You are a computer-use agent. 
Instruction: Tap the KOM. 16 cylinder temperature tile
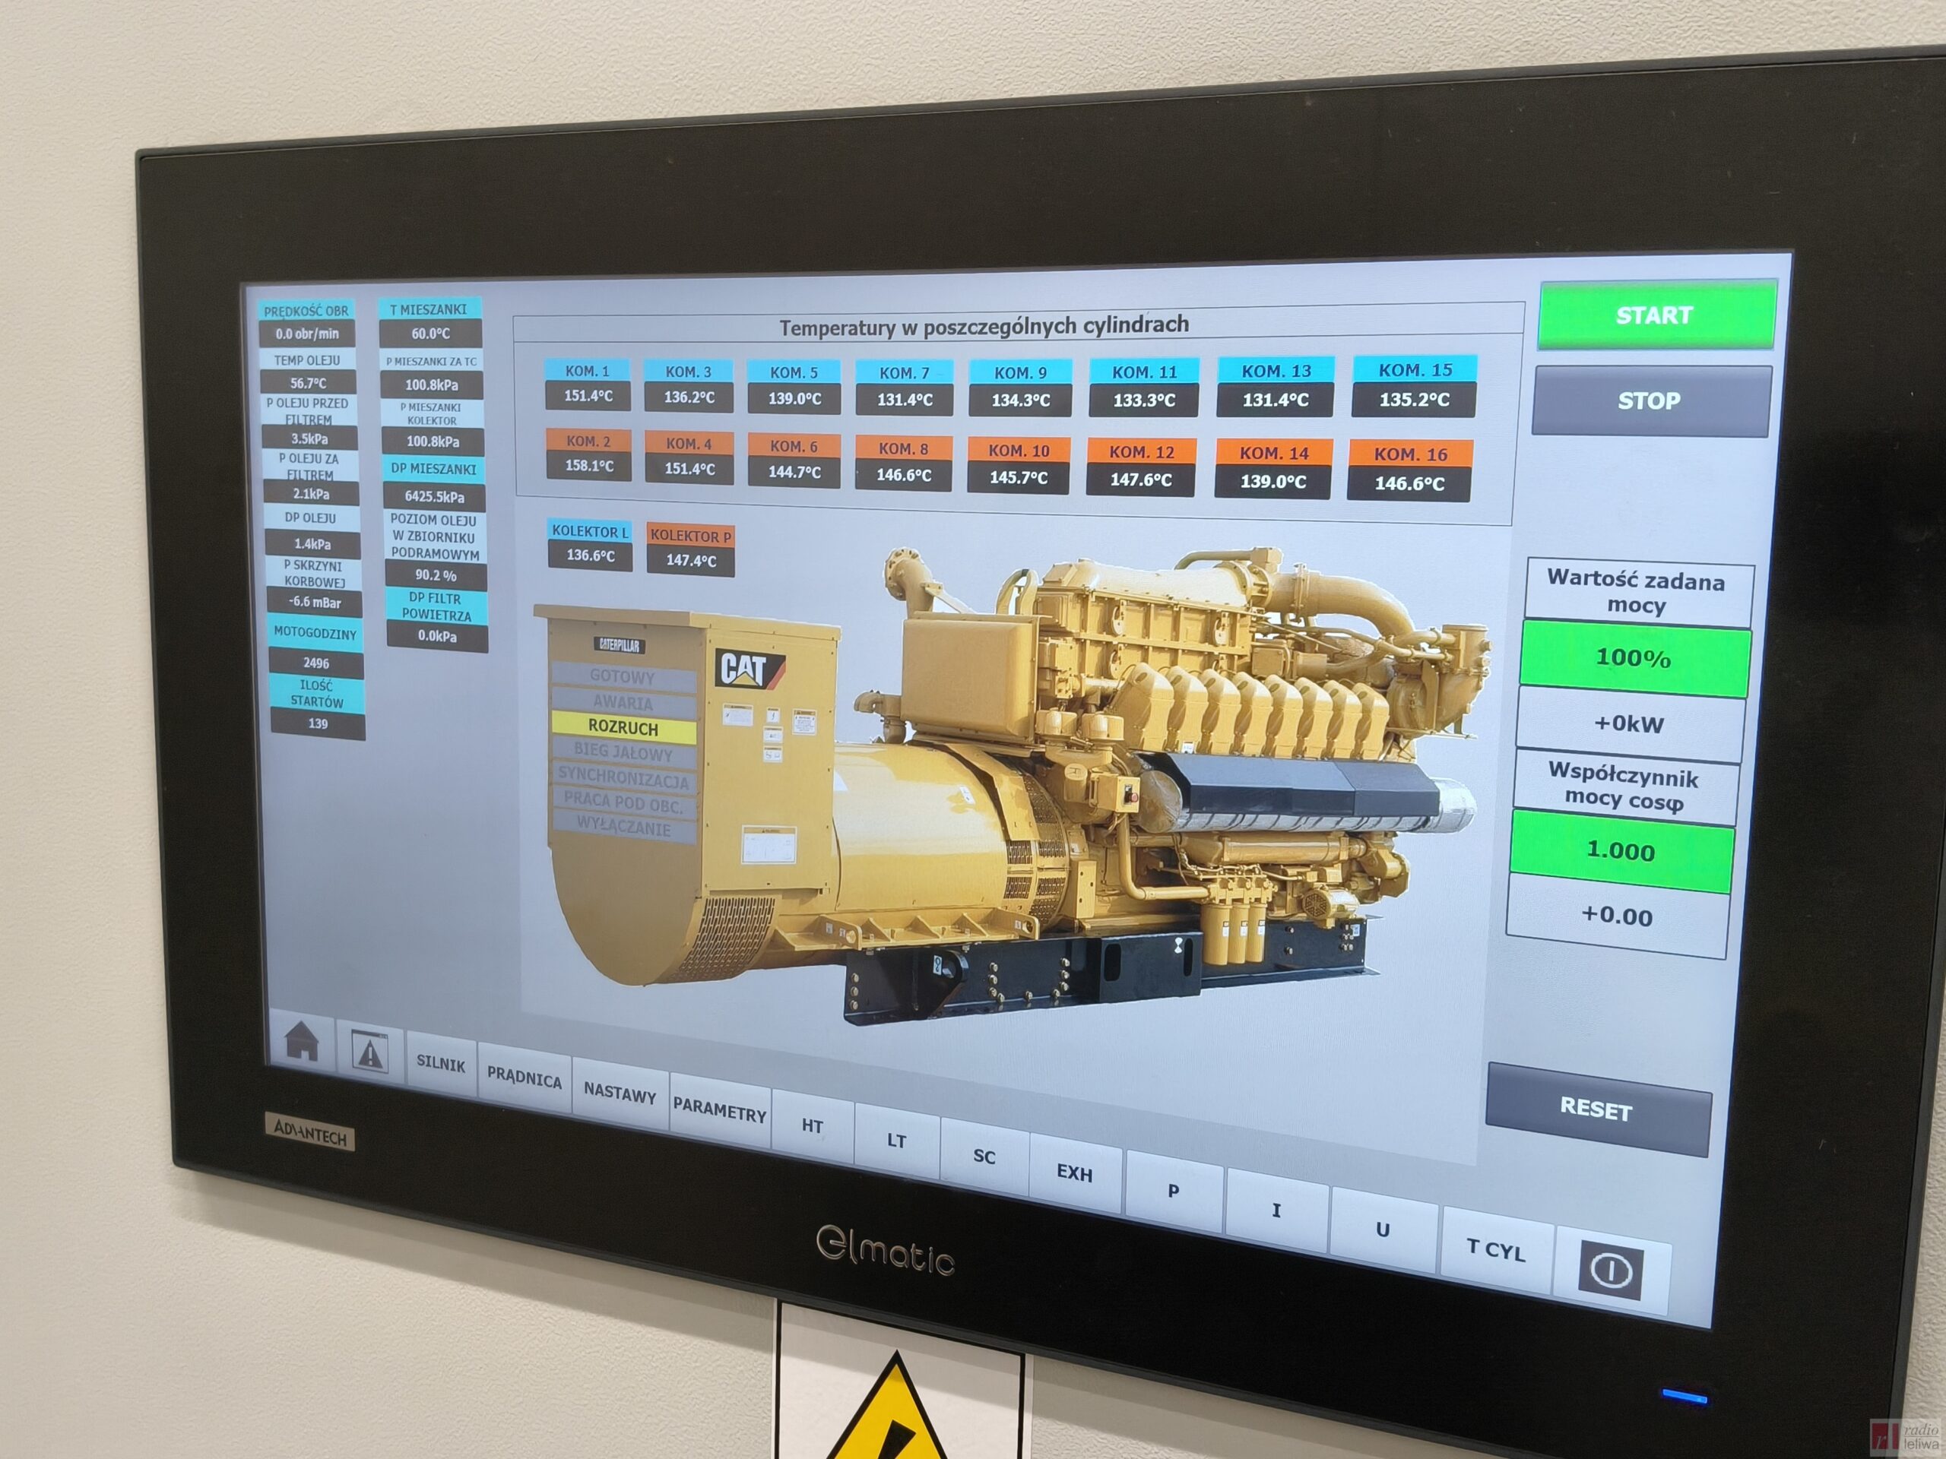1409,470
